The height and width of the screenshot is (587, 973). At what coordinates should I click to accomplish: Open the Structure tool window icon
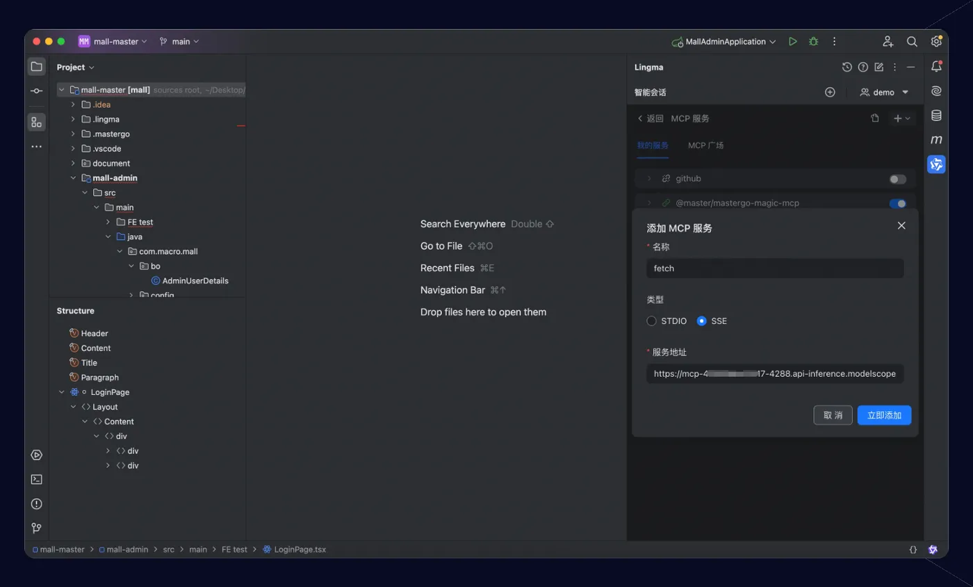[x=36, y=122]
